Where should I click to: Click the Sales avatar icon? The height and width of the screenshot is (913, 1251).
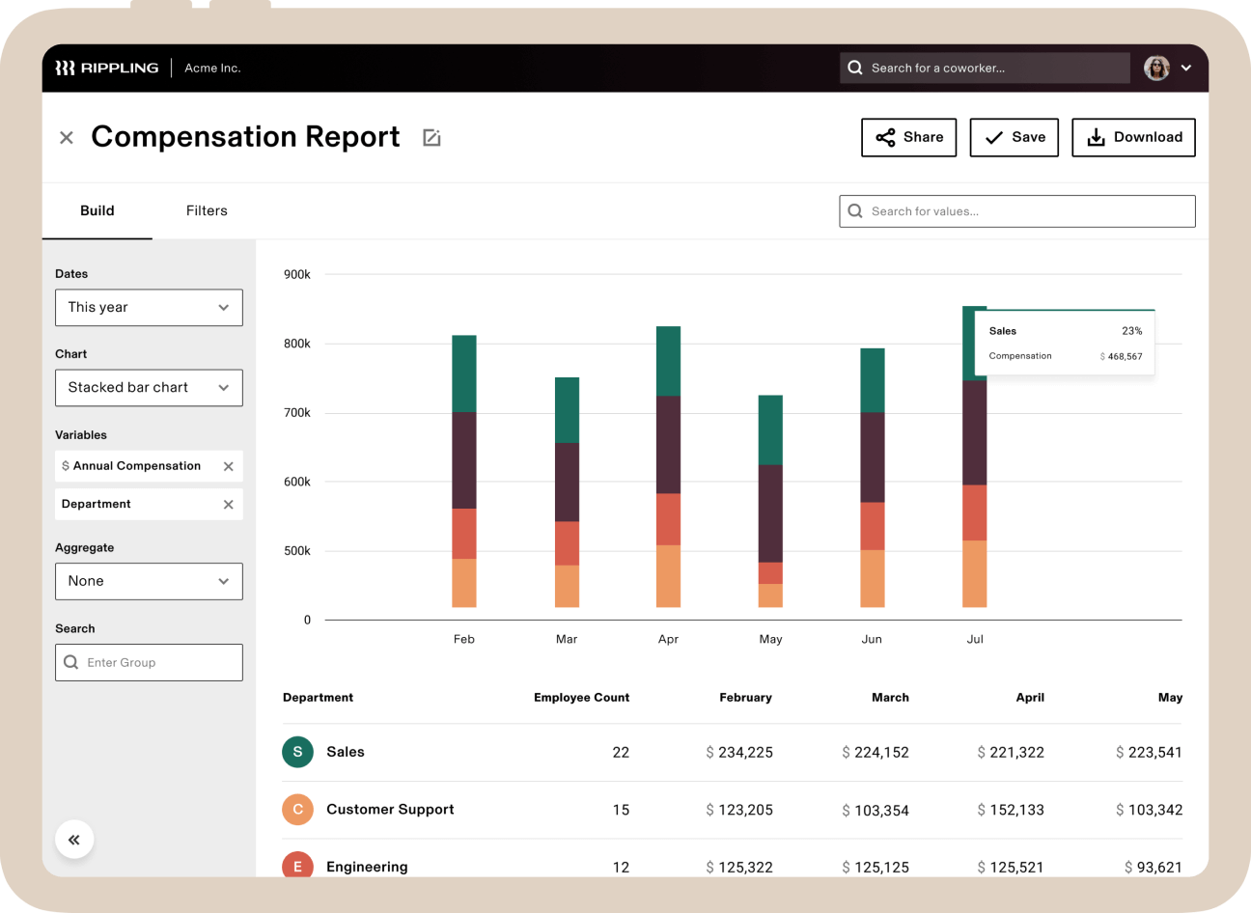click(x=297, y=752)
